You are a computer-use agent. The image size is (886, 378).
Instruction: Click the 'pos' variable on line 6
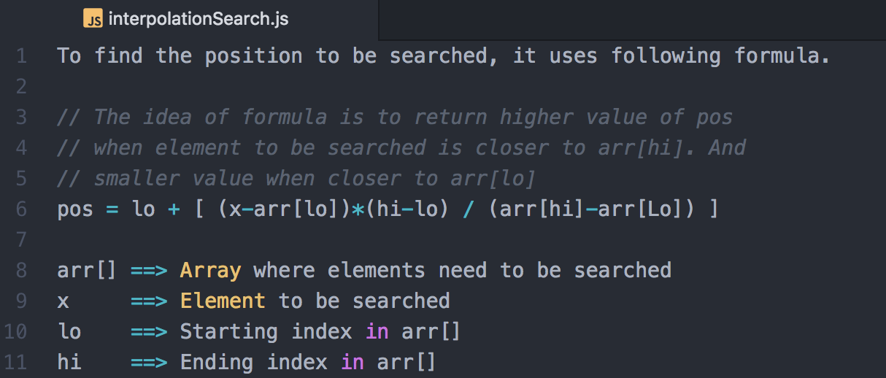tap(75, 210)
